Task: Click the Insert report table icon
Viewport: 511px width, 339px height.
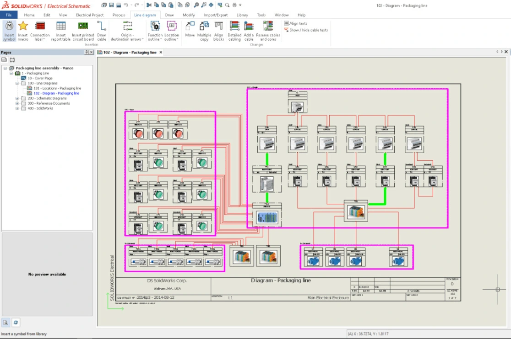Action: 61,26
